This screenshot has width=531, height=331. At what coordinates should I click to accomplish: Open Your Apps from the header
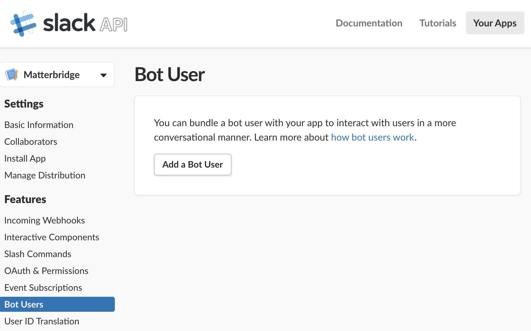pyautogui.click(x=495, y=23)
